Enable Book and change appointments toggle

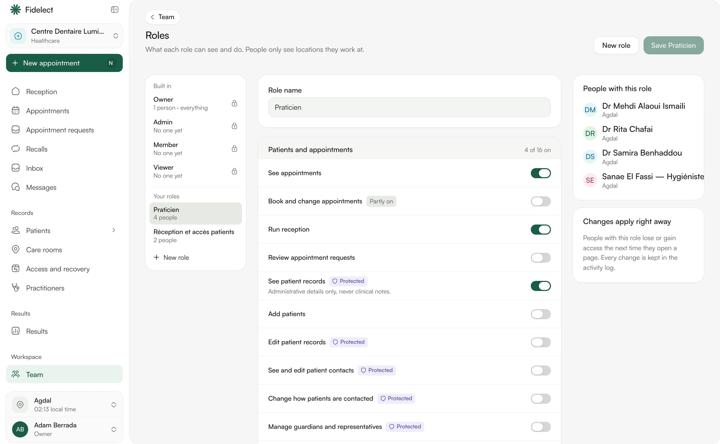540,201
